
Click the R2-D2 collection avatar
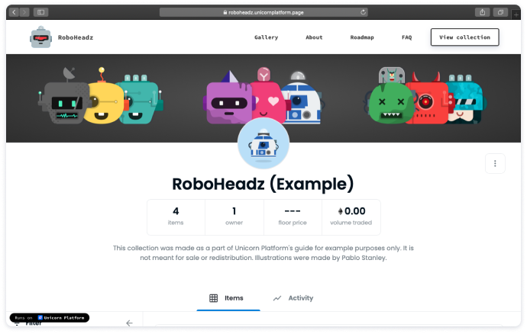[x=263, y=143]
